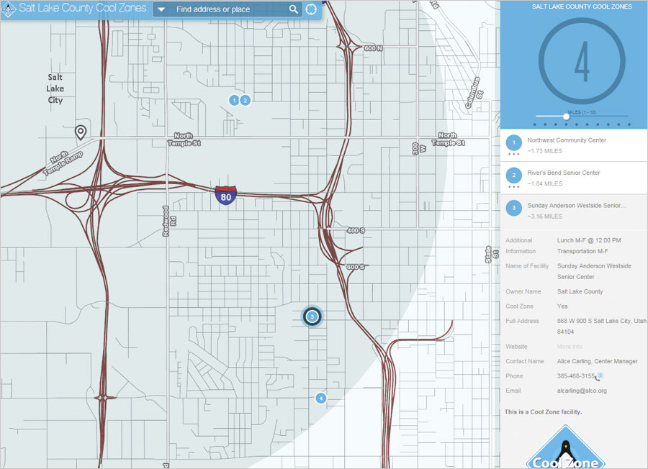Click map marker 2 next to marker 1

(x=246, y=100)
